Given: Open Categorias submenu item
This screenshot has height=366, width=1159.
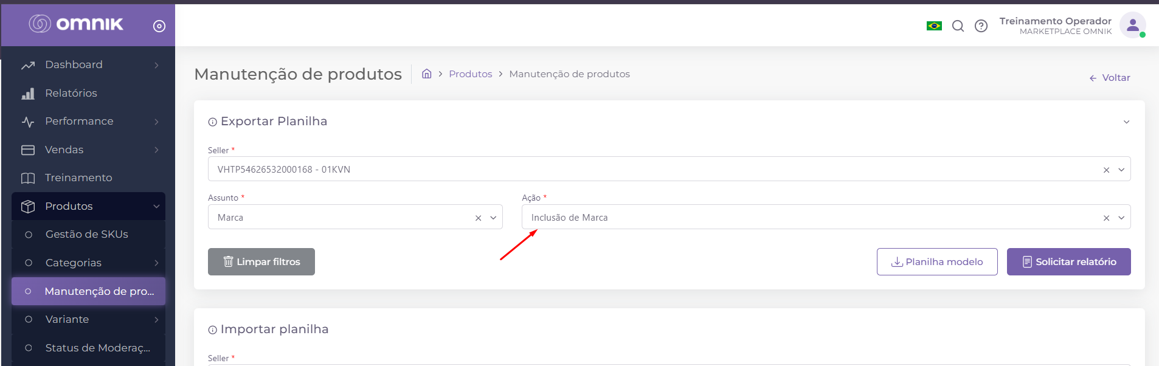Looking at the screenshot, I should (x=88, y=263).
